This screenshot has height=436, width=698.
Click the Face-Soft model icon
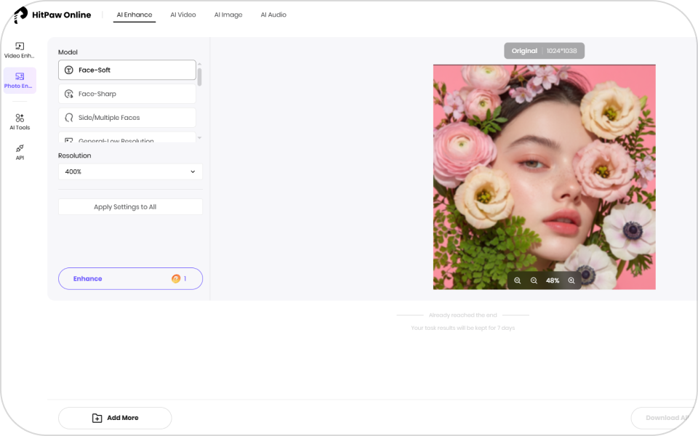[68, 70]
